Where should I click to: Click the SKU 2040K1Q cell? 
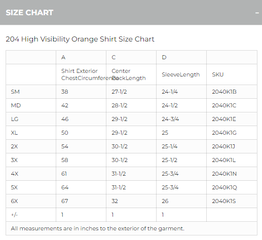232,187
